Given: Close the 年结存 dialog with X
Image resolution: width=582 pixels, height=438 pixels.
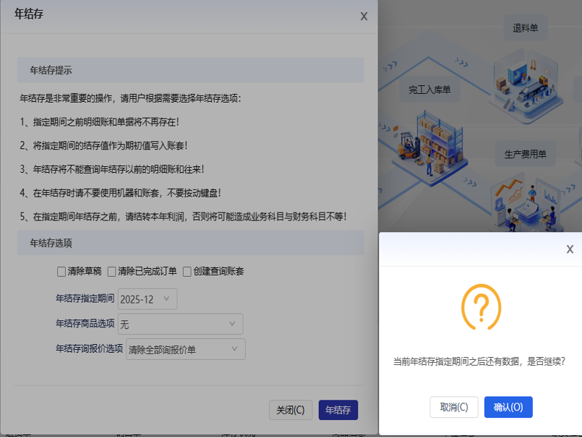Looking at the screenshot, I should [x=364, y=16].
